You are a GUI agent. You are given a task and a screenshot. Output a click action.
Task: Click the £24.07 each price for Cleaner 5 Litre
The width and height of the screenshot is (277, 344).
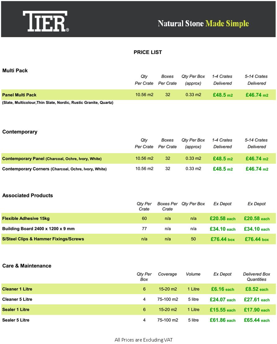(223, 299)
